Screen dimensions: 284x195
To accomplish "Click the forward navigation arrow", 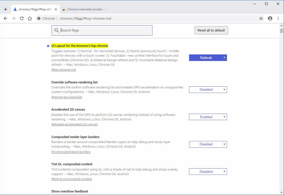I will pos(14,18).
